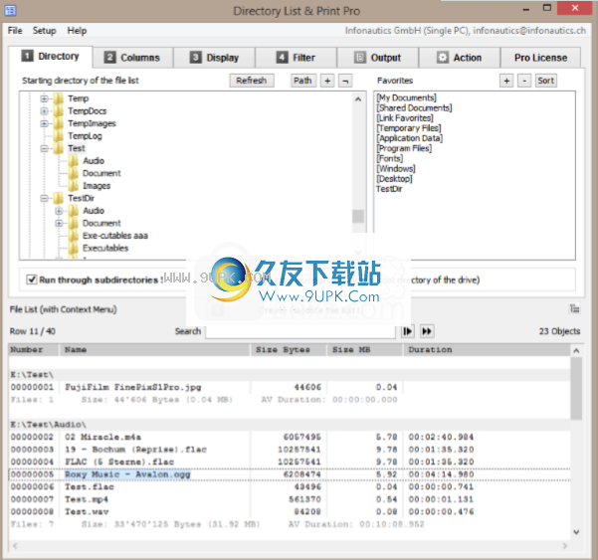Click the list view icon beside File List
The width and height of the screenshot is (598, 560).
574,308
